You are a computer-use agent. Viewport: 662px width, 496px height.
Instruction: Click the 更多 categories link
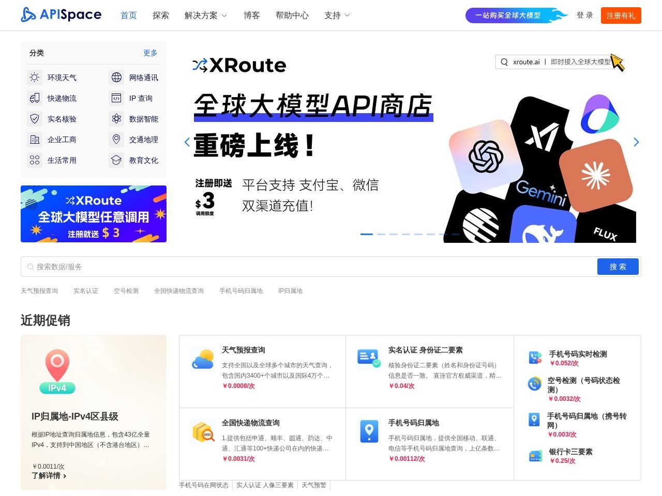[x=150, y=53]
